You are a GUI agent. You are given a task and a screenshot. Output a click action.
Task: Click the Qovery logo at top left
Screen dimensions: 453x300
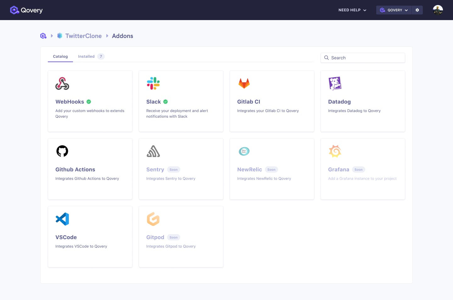(26, 10)
